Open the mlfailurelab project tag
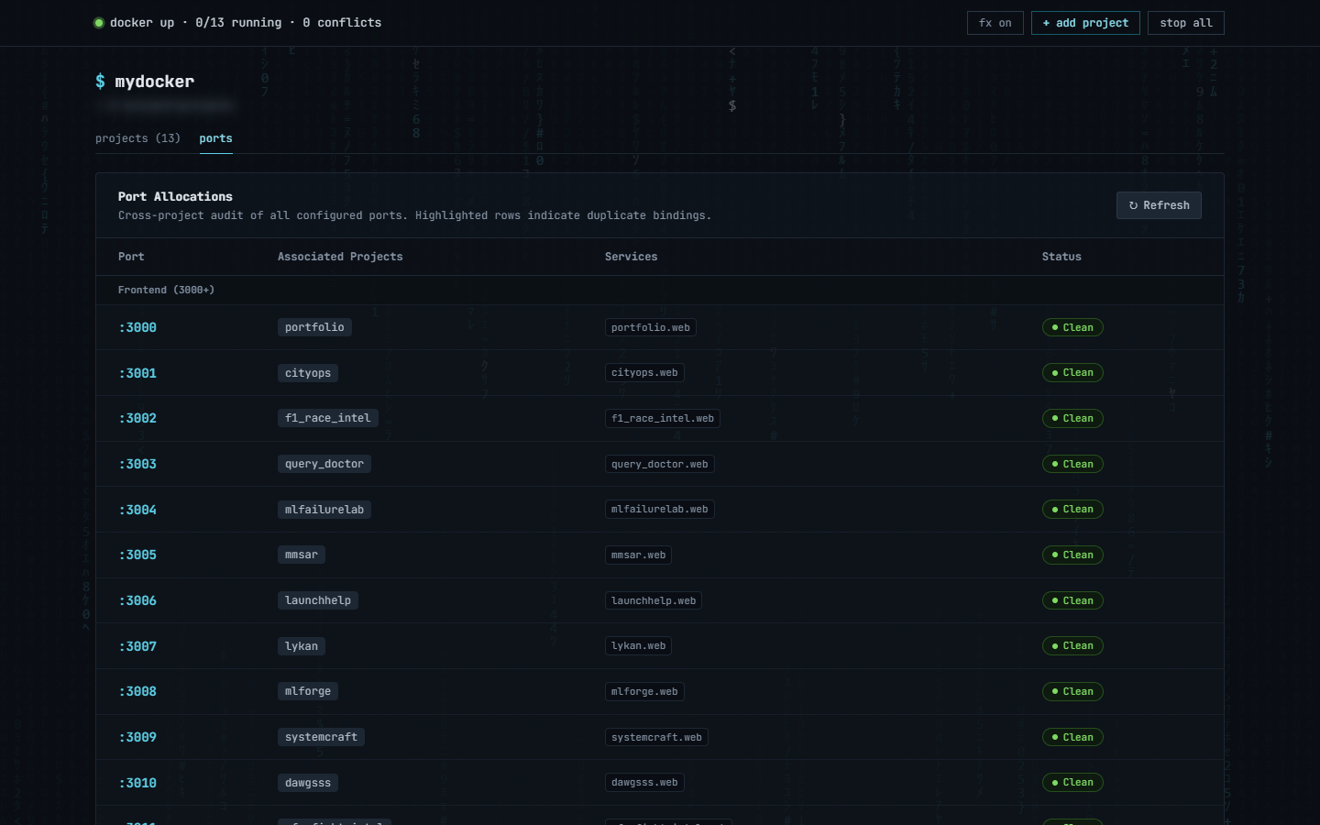Viewport: 1320px width, 825px height. click(x=324, y=510)
